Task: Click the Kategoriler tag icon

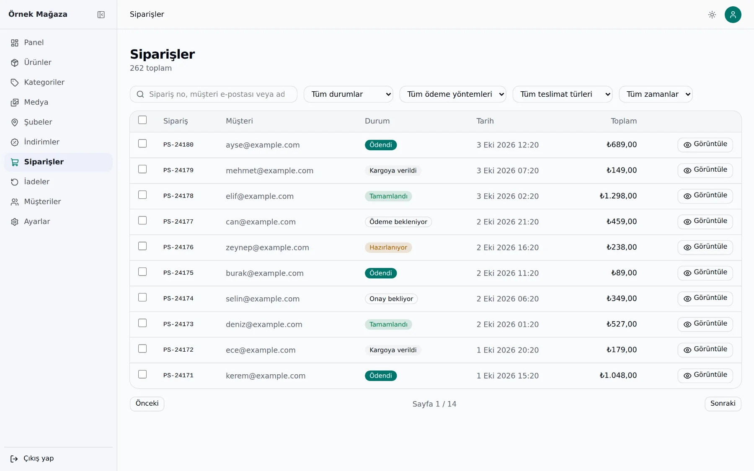Action: (15, 82)
